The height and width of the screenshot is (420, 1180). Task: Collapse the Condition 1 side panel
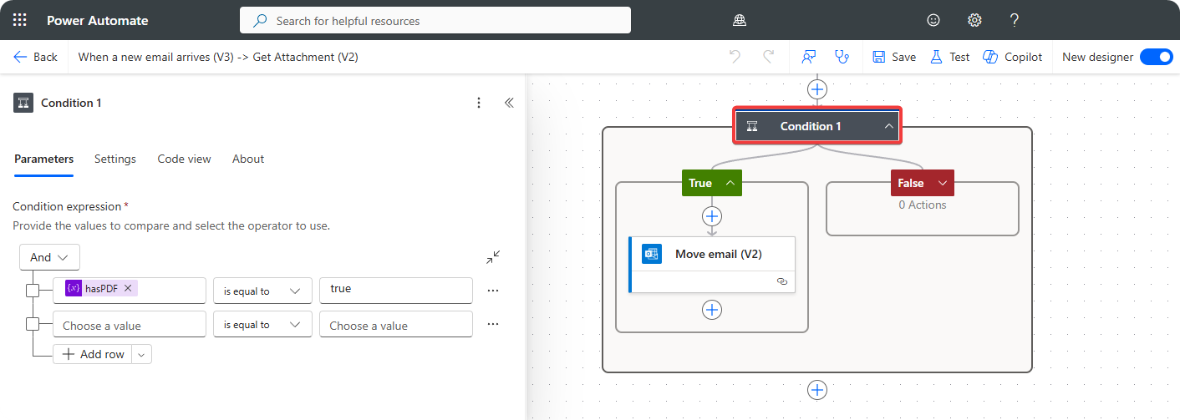pos(509,103)
